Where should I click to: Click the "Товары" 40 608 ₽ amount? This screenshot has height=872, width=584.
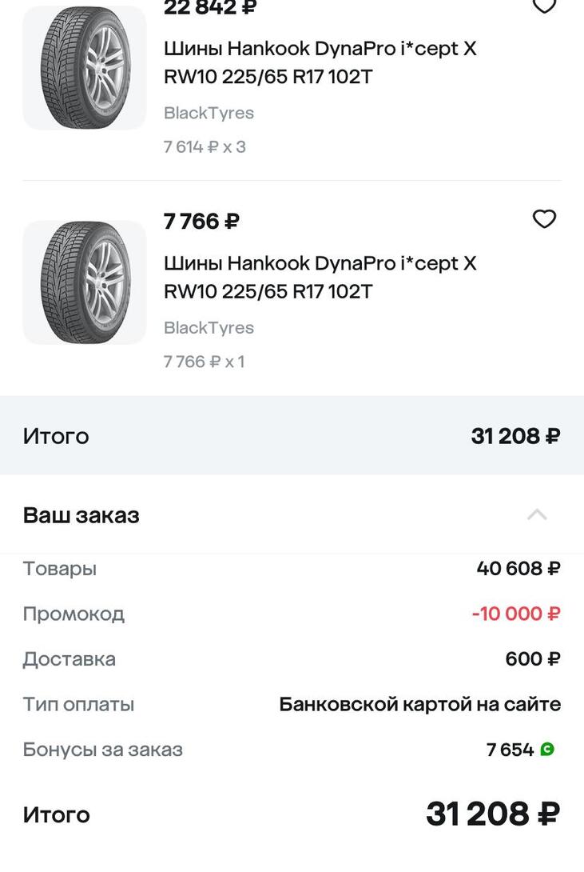(x=518, y=568)
